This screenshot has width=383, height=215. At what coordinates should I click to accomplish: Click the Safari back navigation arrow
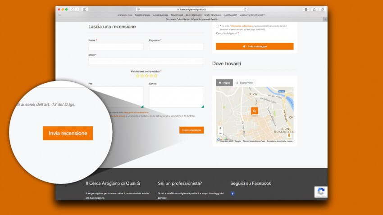[x=72, y=9]
